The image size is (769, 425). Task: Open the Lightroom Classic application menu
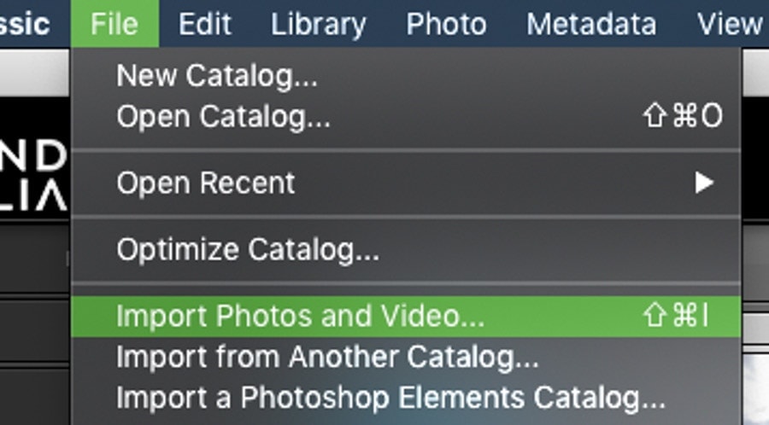coord(26,24)
